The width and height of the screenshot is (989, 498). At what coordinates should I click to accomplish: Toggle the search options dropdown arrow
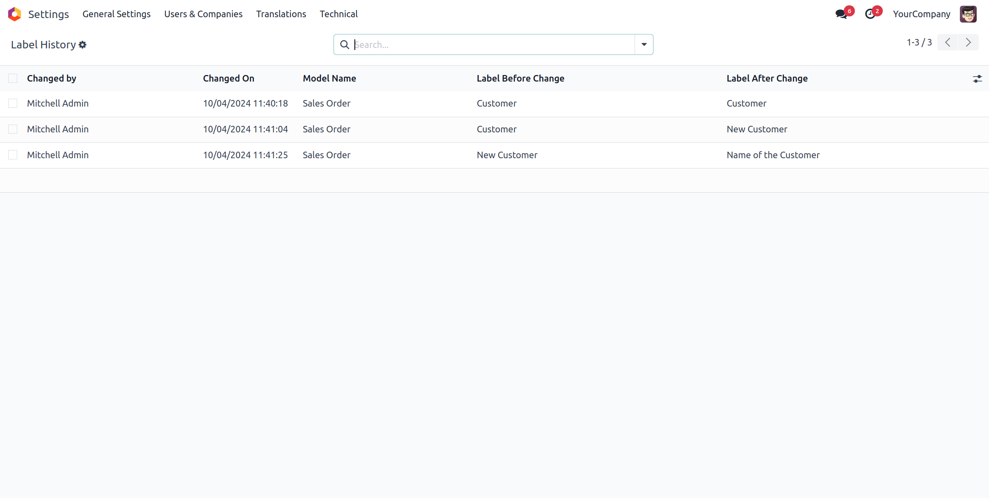click(x=644, y=45)
